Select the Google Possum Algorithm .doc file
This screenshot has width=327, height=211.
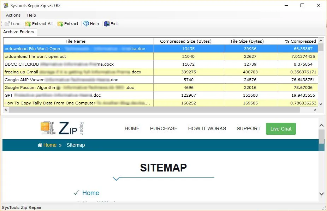[x=161, y=88]
